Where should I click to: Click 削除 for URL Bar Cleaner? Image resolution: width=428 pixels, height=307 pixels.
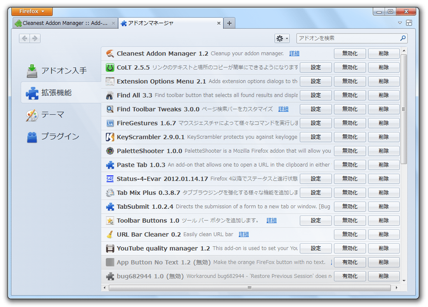[384, 234]
